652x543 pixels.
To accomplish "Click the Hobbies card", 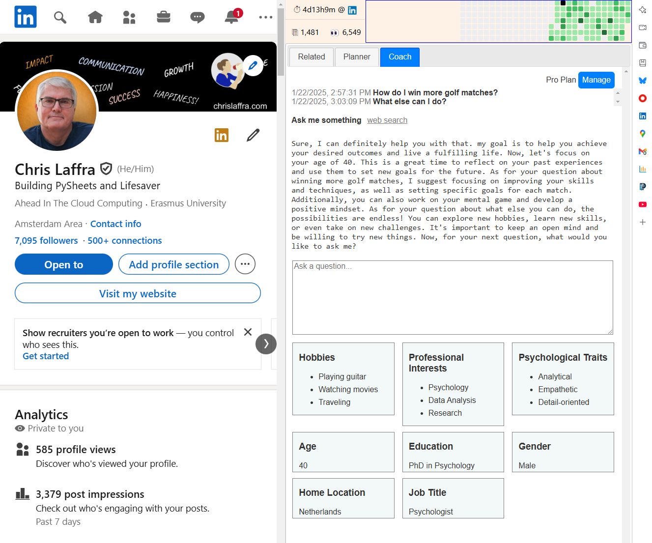I will 343,379.
